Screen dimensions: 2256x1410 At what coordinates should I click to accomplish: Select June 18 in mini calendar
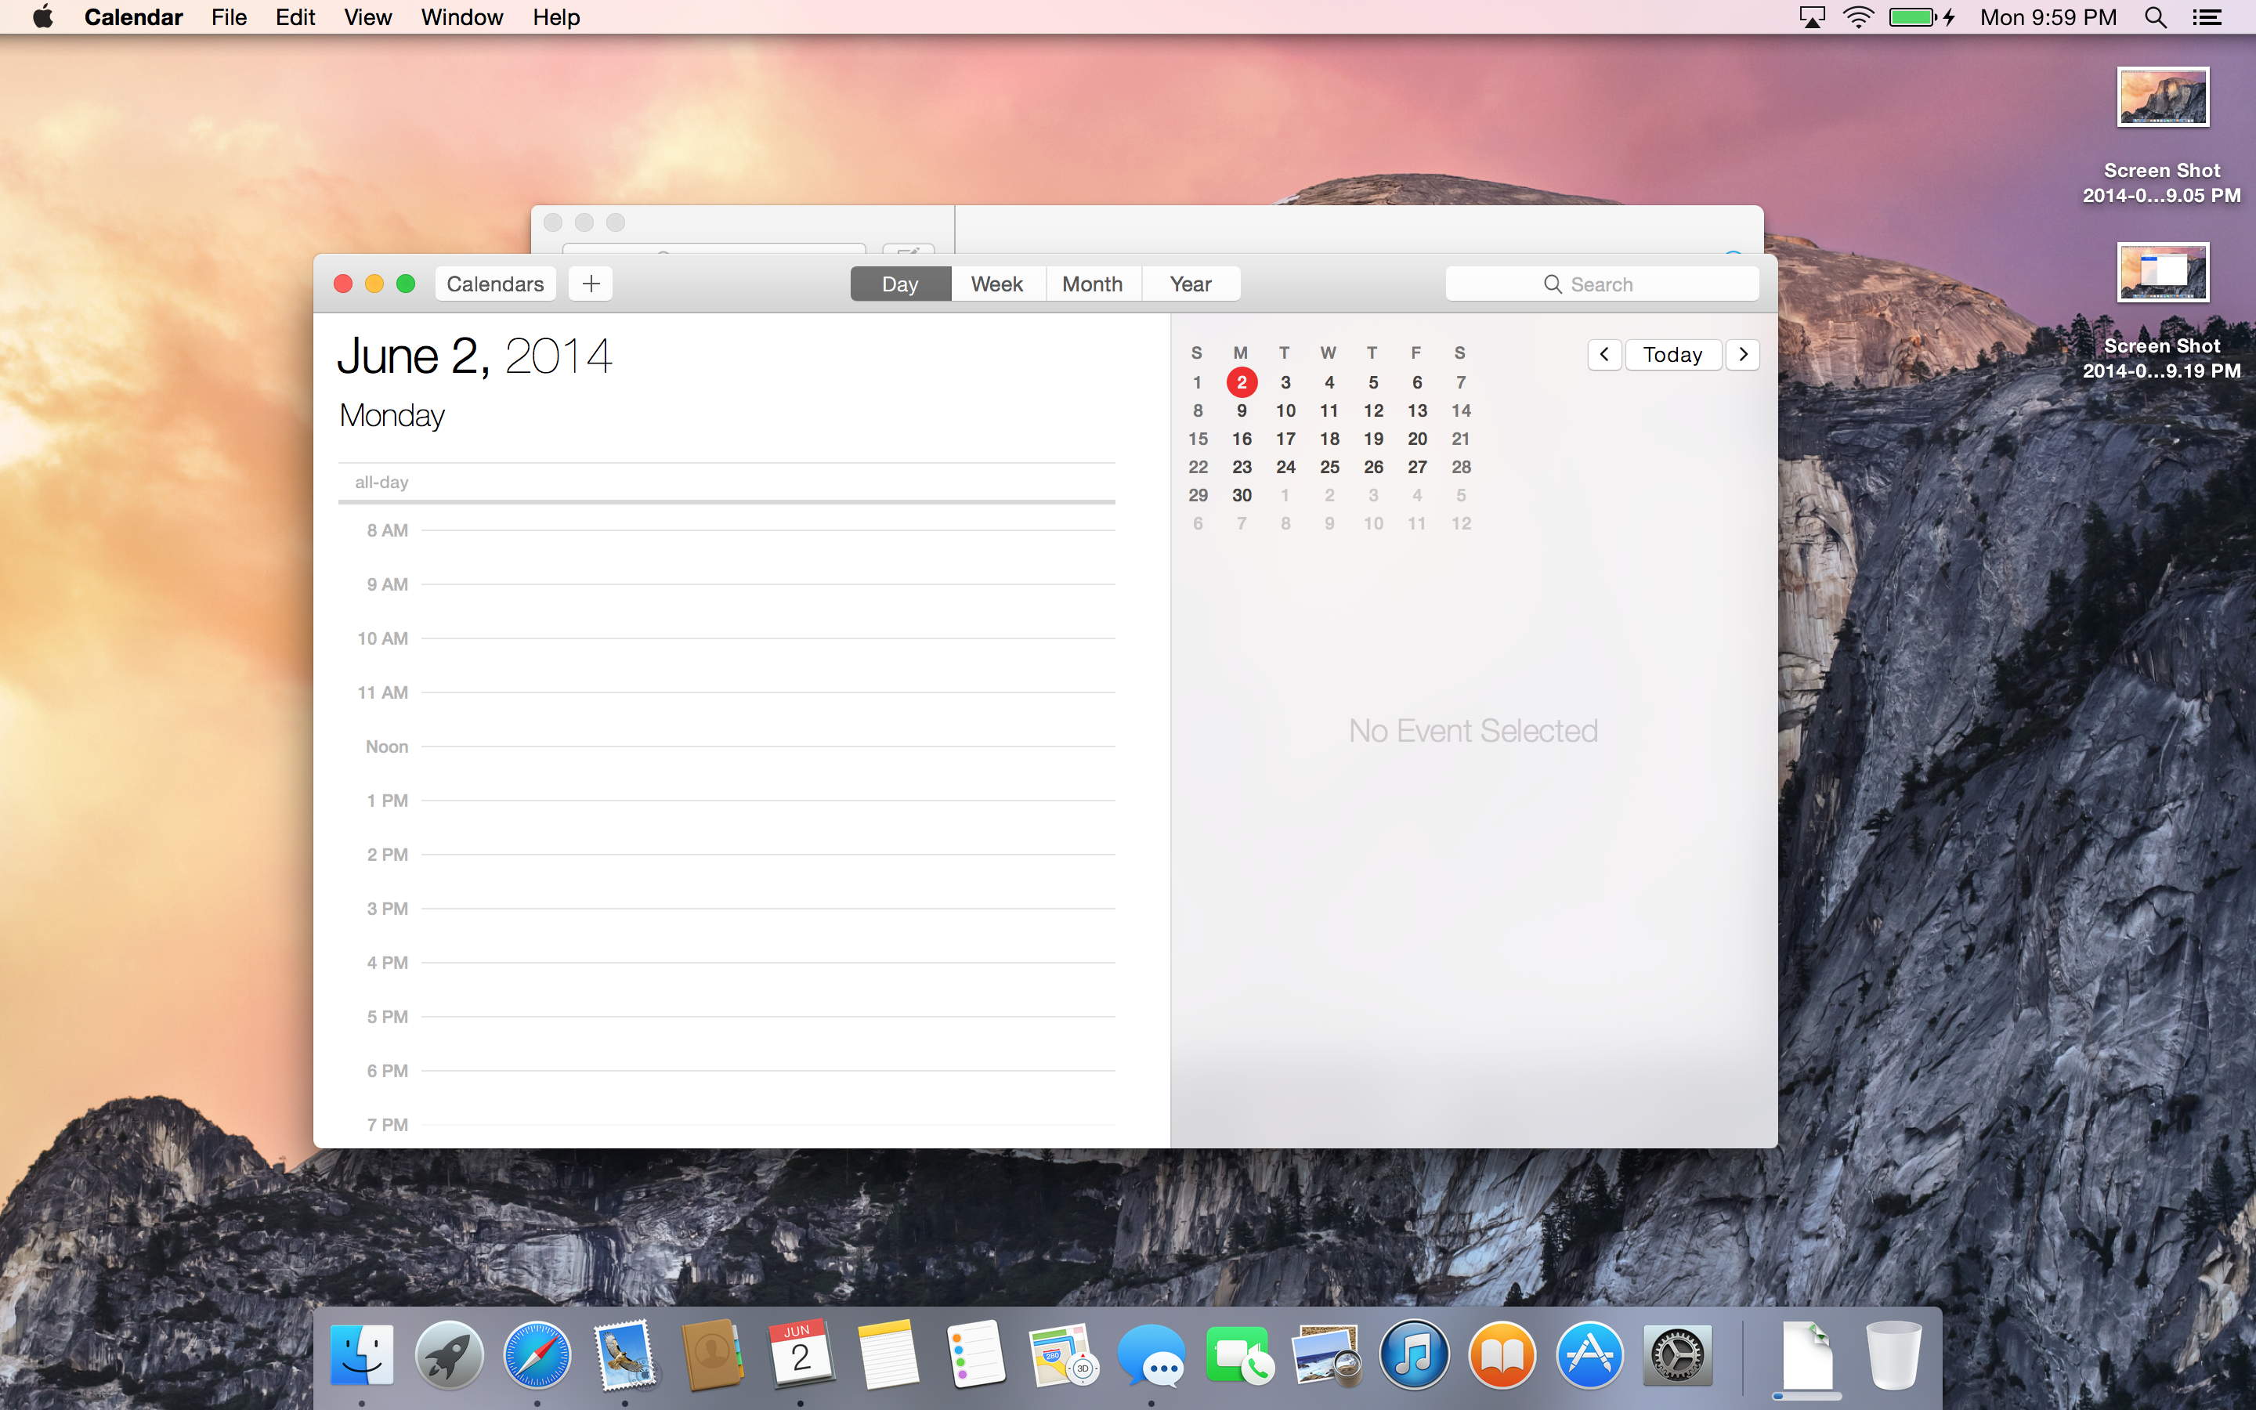[1329, 439]
